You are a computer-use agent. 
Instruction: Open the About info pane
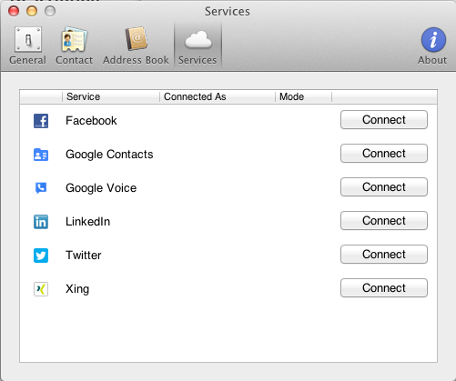pos(433,45)
